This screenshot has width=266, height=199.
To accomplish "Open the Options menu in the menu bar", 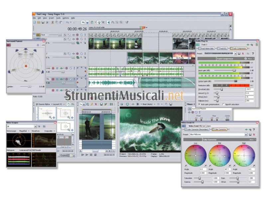I will click(x=66, y=18).
